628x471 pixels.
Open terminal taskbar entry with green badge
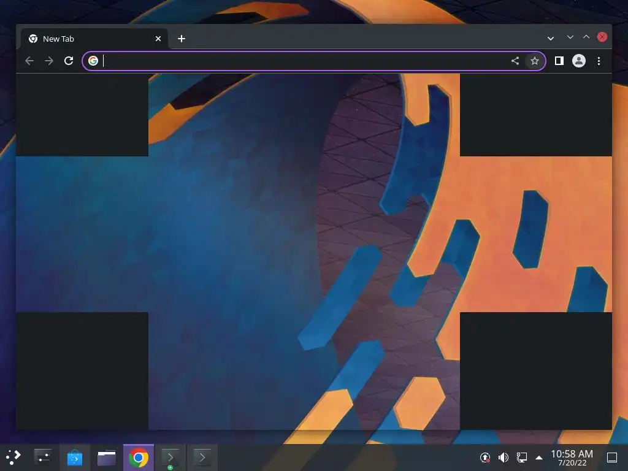170,458
